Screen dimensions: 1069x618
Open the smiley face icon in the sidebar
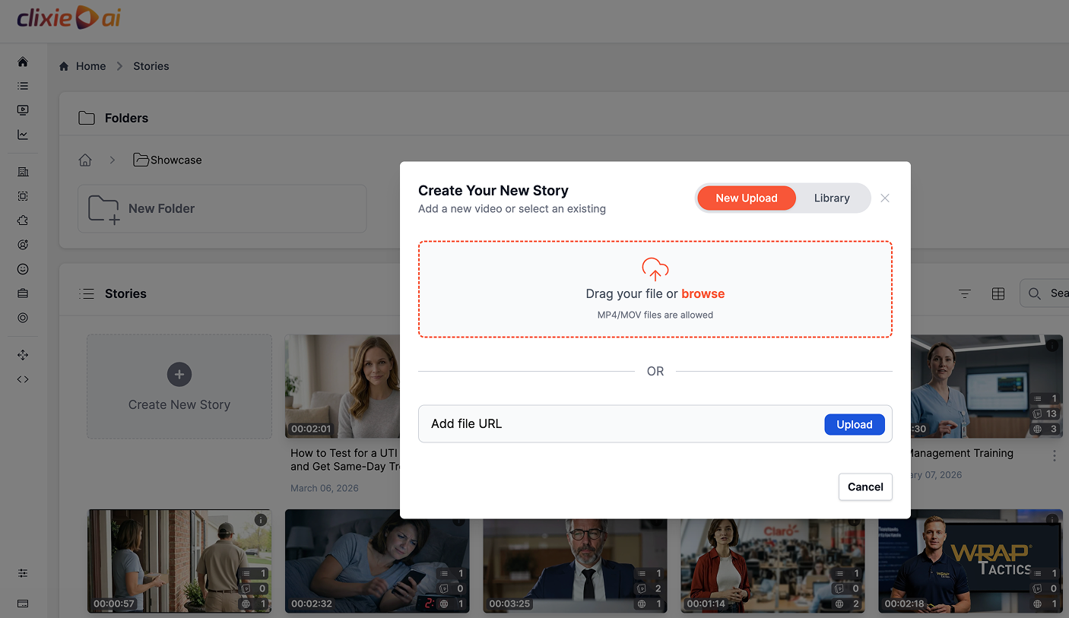(23, 269)
